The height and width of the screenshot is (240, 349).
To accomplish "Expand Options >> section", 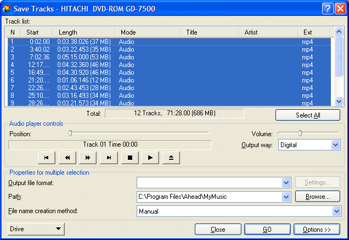I will click(317, 230).
